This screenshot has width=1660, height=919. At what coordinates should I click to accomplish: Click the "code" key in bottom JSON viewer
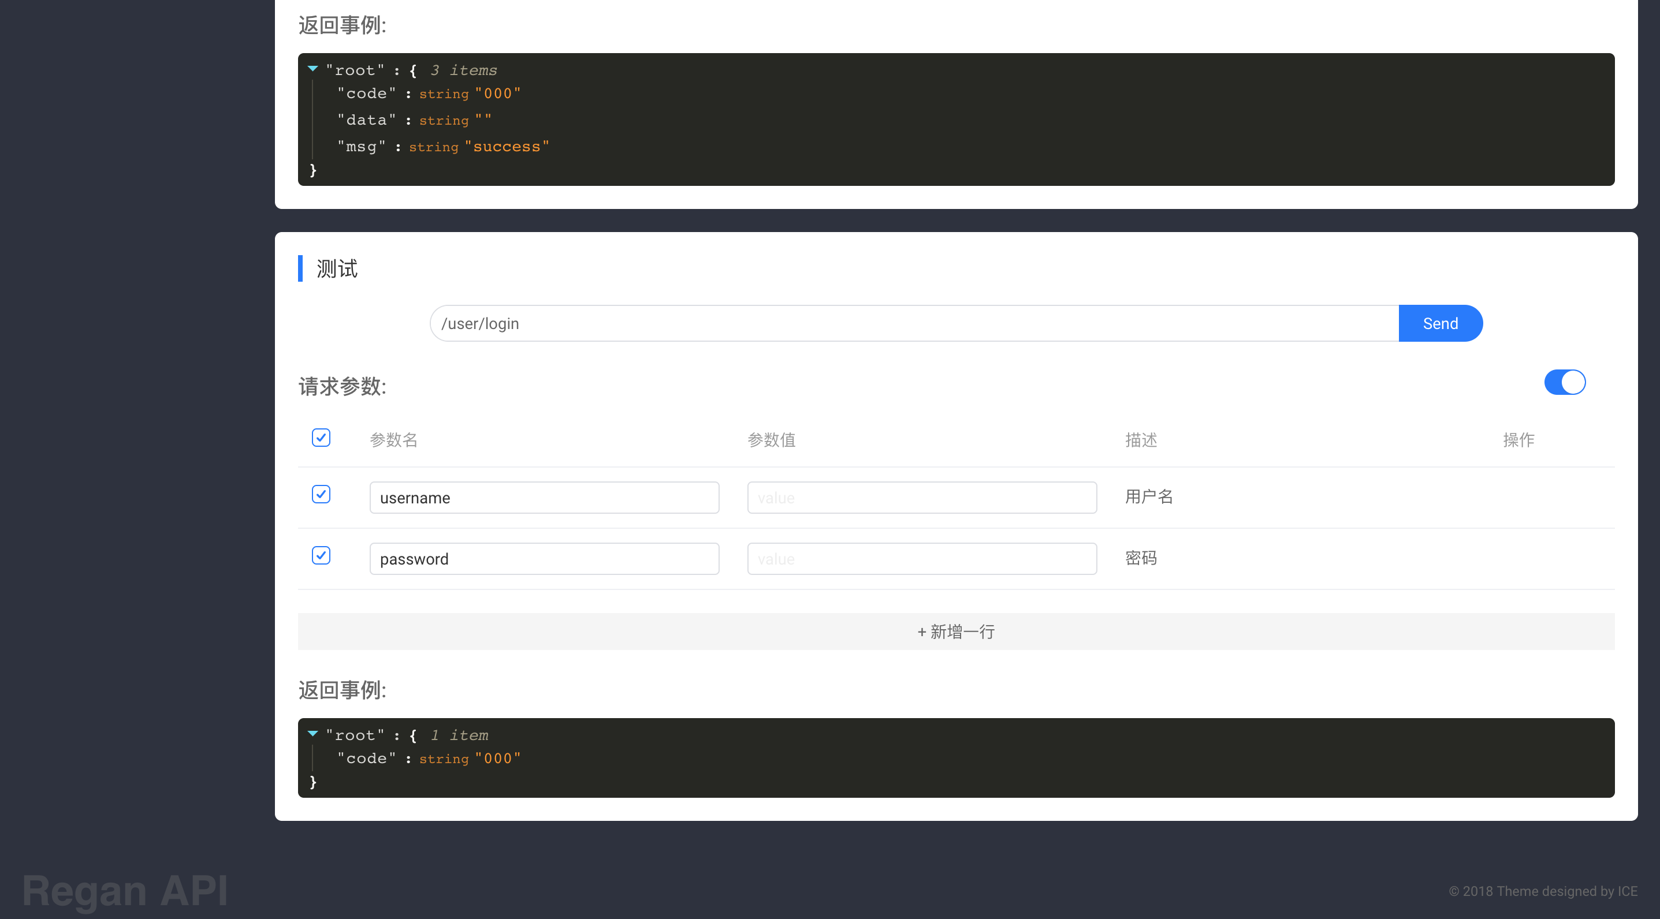click(x=367, y=759)
